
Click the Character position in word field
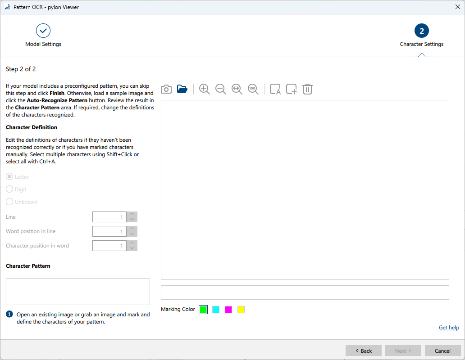click(109, 246)
